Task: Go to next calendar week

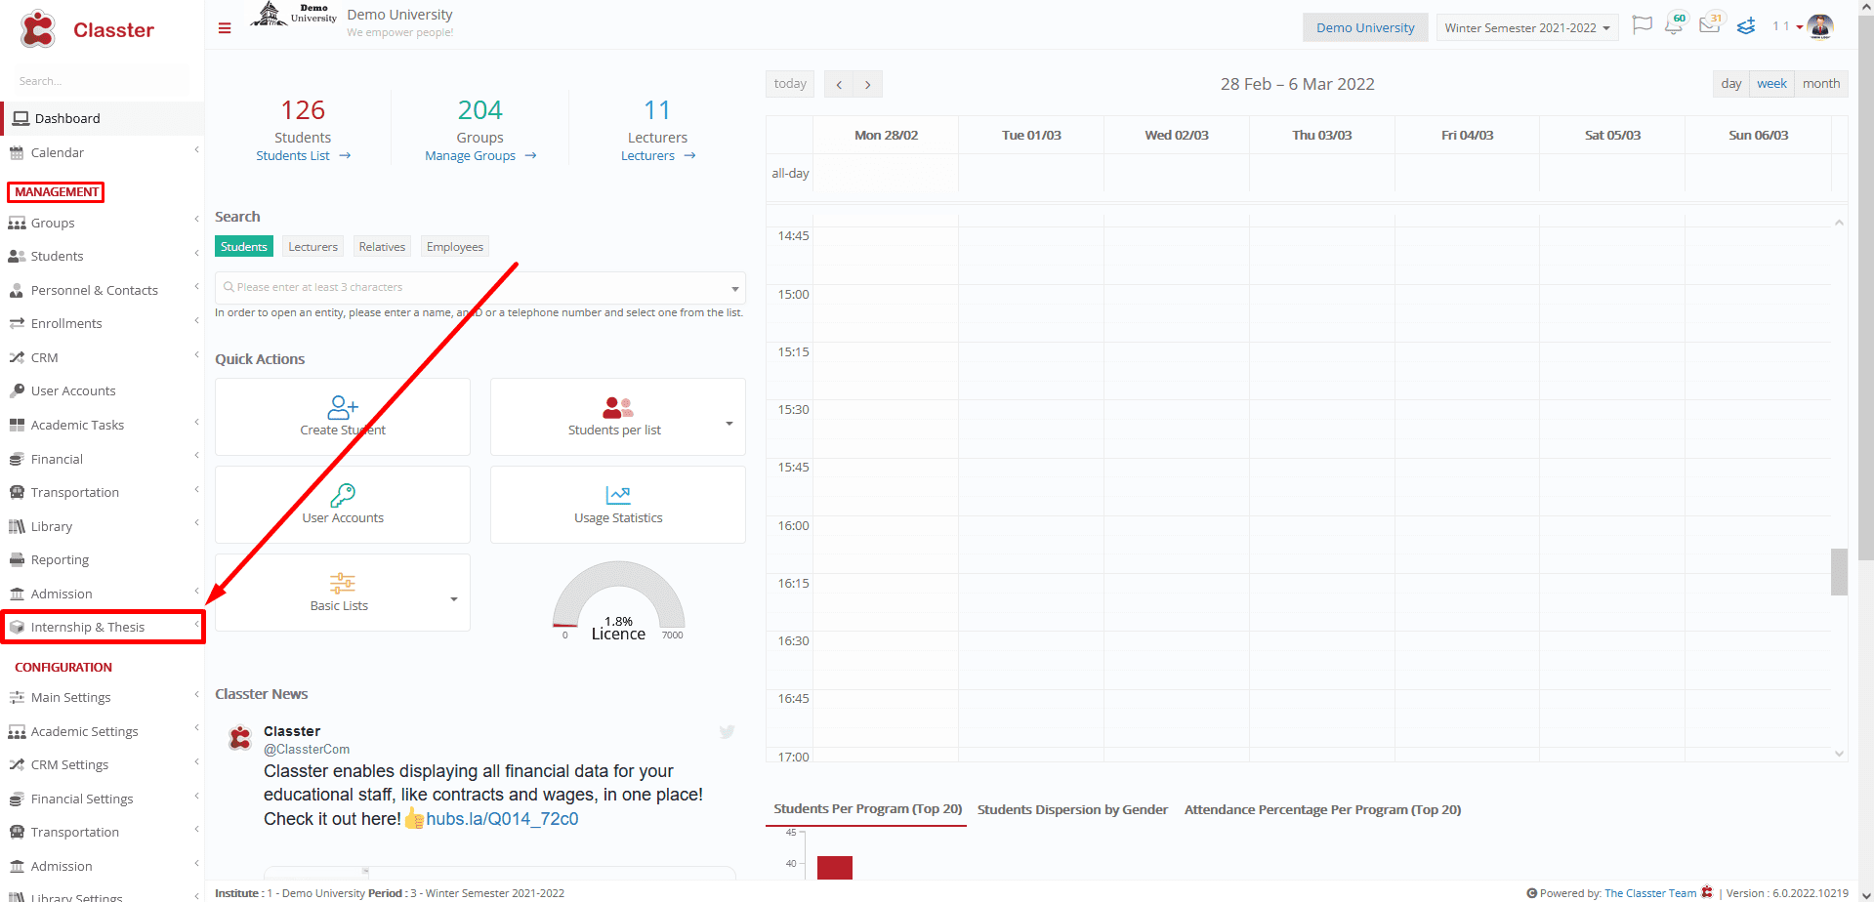Action: pos(867,84)
